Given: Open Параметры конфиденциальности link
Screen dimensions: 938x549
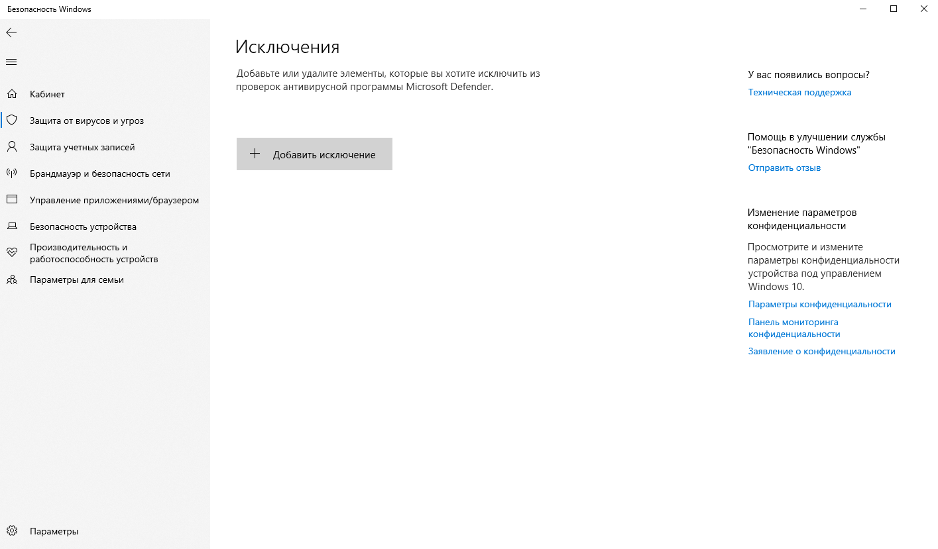Looking at the screenshot, I should (x=819, y=305).
